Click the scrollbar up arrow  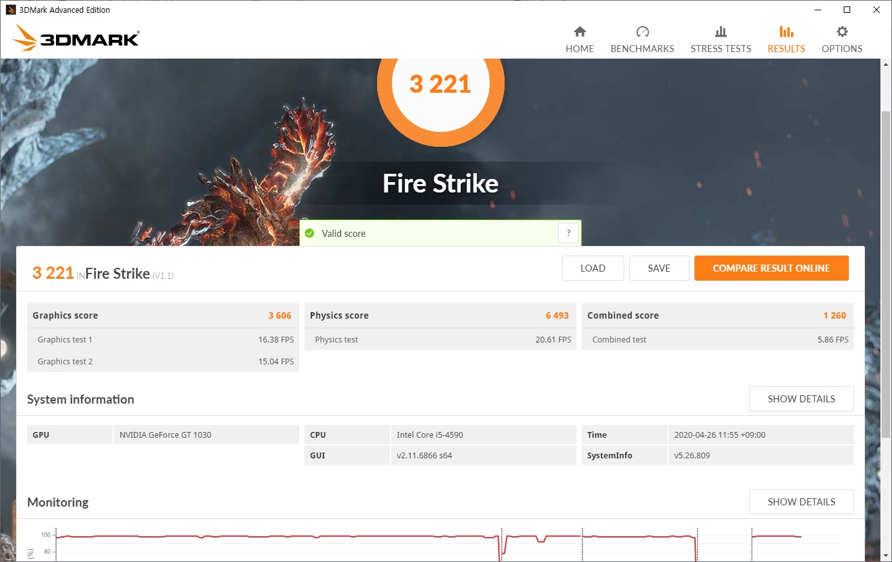(x=886, y=64)
